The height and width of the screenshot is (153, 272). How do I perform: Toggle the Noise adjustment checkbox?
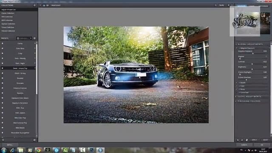[237, 89]
